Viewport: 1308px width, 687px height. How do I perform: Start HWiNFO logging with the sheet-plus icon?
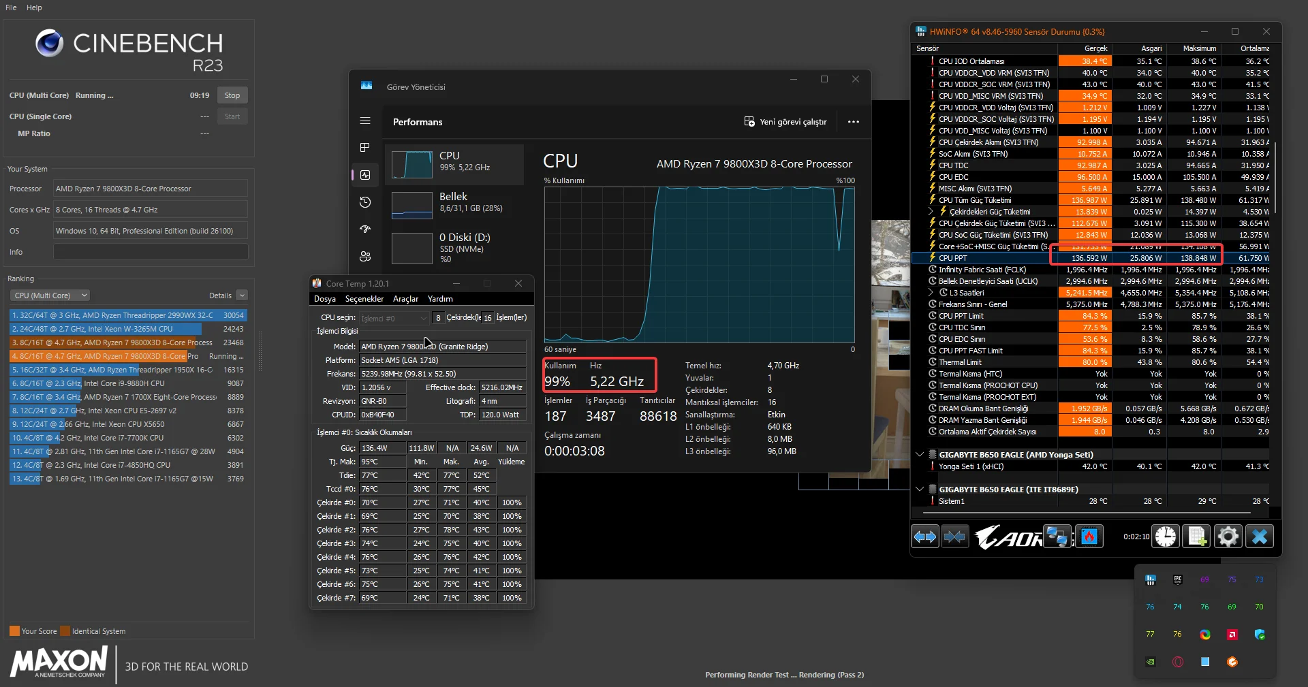(1197, 537)
